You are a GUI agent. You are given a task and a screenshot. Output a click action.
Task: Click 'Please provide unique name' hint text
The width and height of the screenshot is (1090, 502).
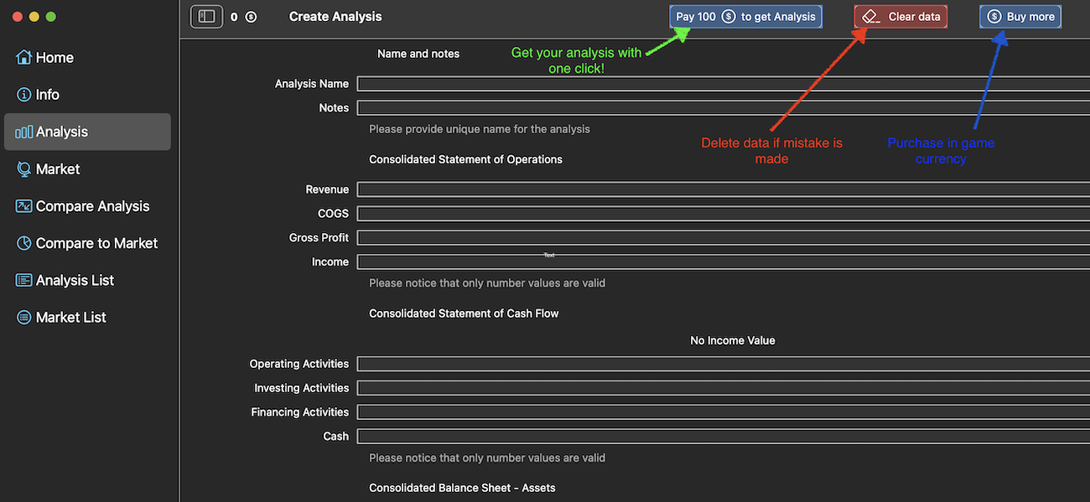point(480,129)
